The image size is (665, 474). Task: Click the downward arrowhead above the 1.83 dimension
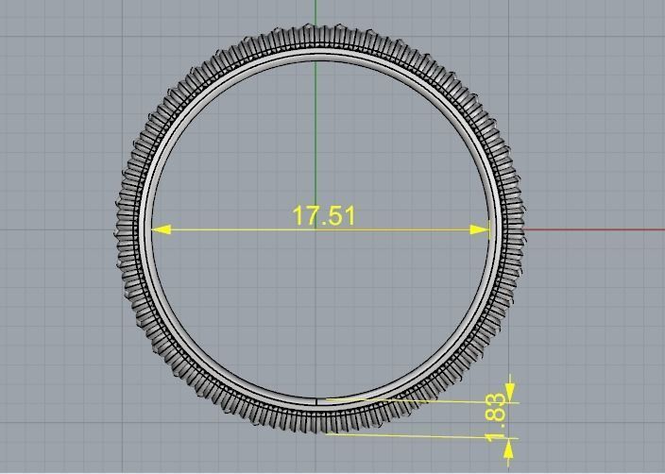click(510, 392)
